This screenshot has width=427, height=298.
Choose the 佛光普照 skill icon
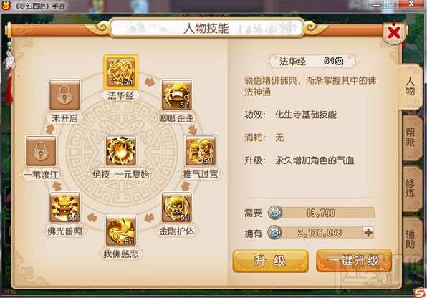click(x=64, y=207)
